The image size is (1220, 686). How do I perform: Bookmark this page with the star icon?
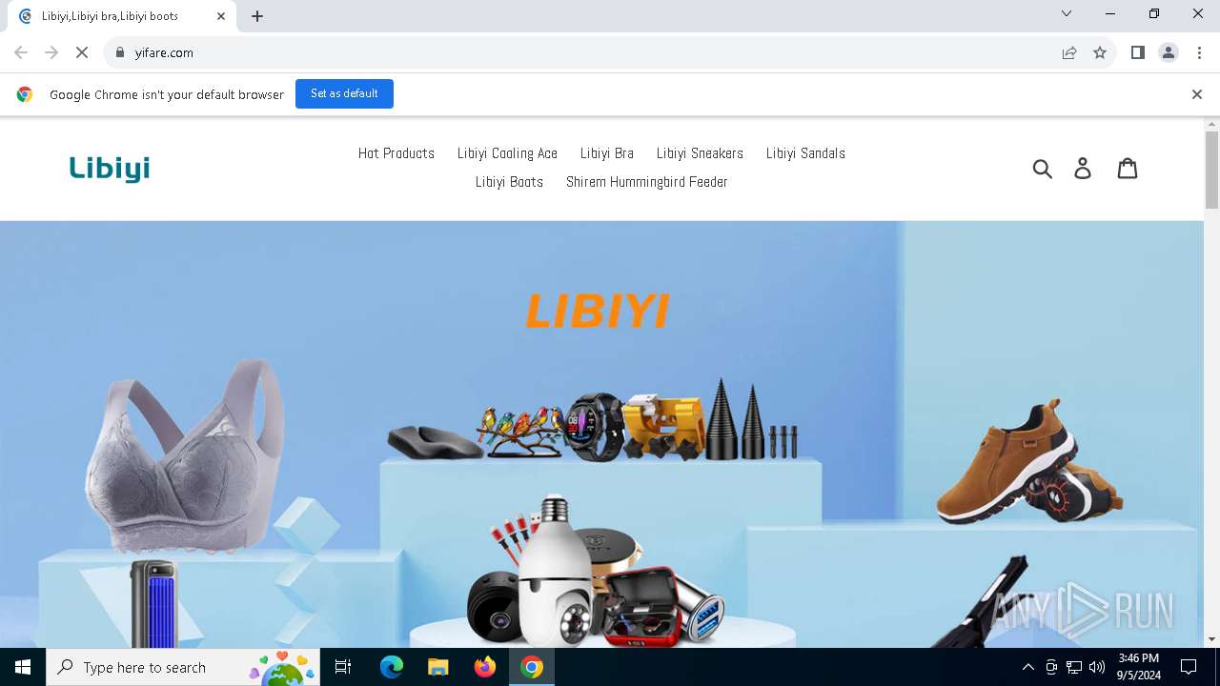pyautogui.click(x=1100, y=52)
